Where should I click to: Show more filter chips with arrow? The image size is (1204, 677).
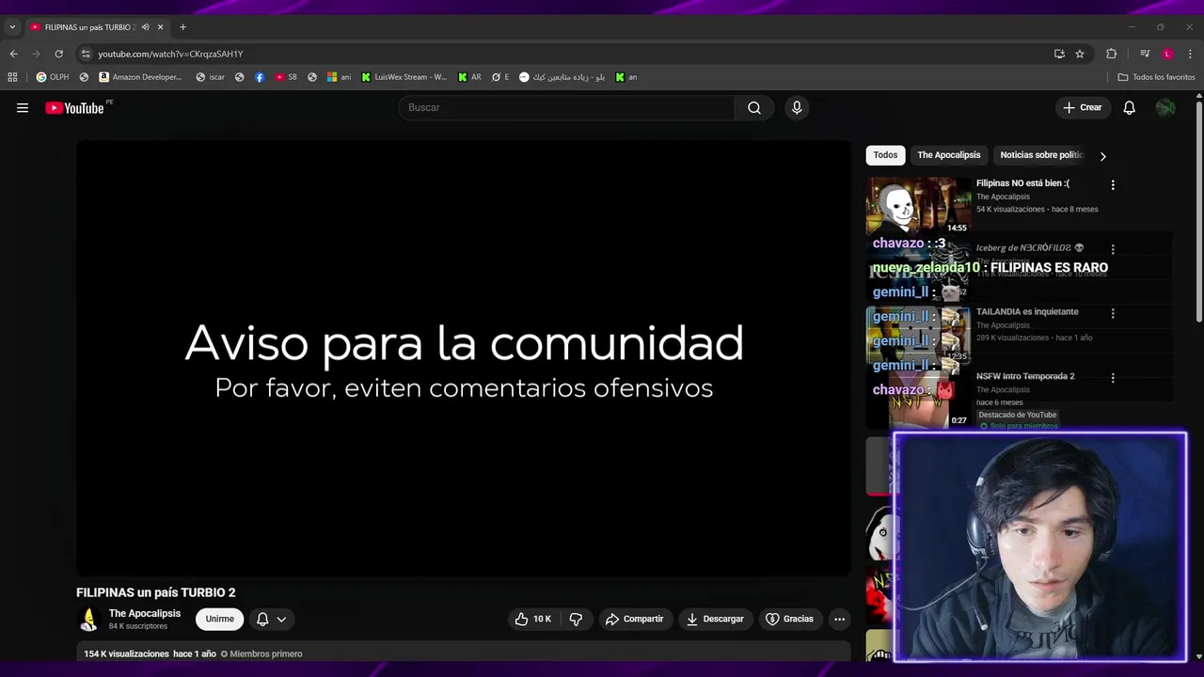click(x=1103, y=156)
